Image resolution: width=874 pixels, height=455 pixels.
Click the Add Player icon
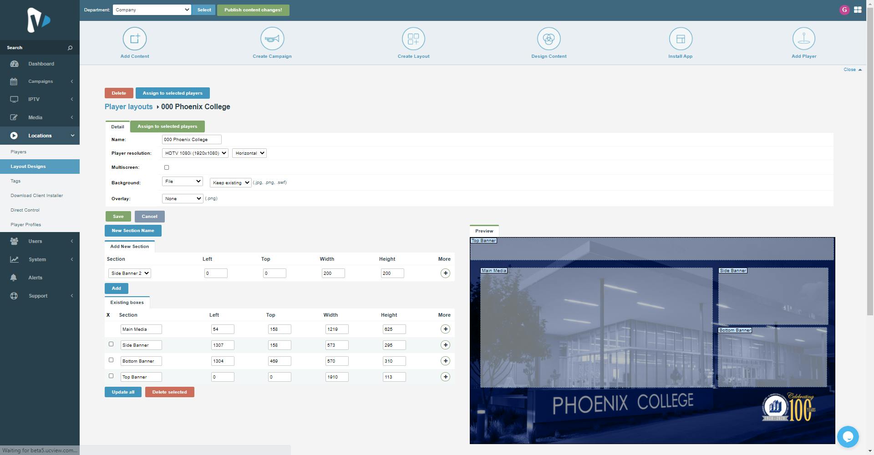(803, 39)
